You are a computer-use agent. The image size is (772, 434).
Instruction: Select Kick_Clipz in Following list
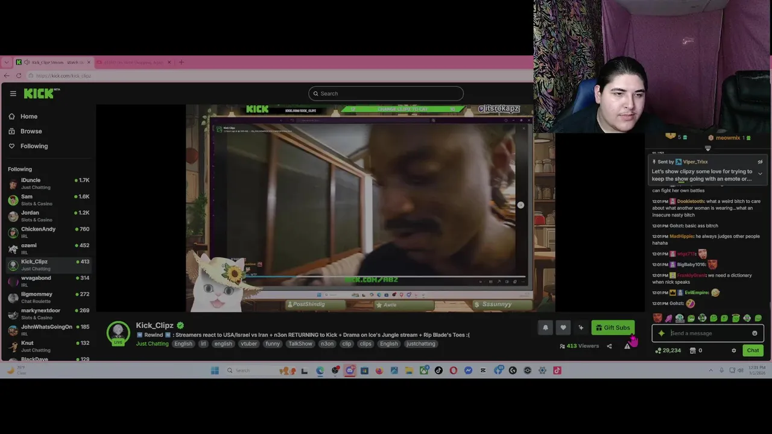coord(48,265)
